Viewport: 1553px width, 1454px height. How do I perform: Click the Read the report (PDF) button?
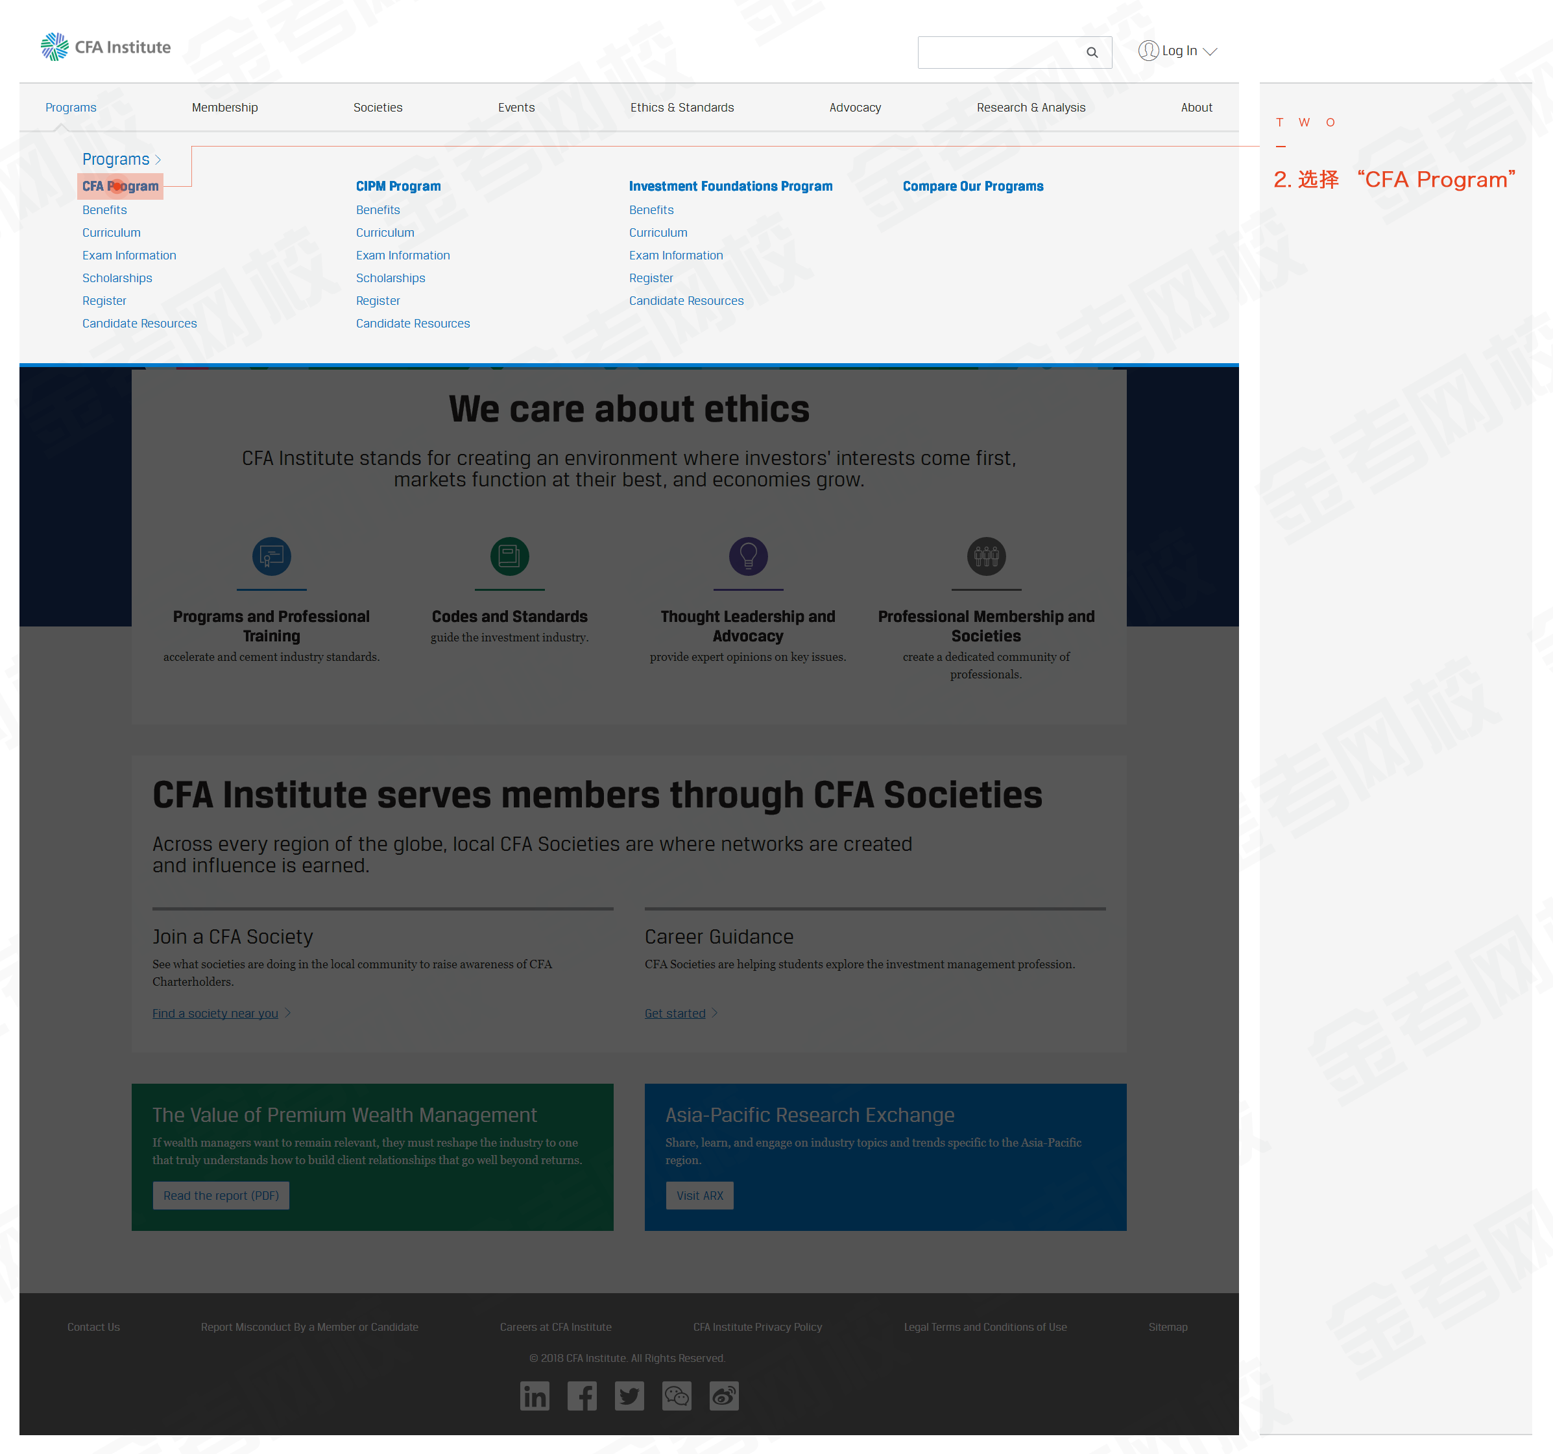pos(221,1195)
